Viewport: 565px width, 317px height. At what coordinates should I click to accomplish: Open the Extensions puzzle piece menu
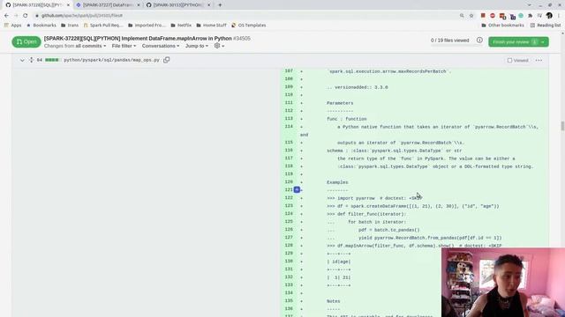point(530,16)
